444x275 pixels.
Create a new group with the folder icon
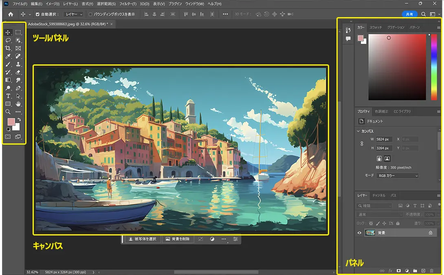[x=415, y=271]
